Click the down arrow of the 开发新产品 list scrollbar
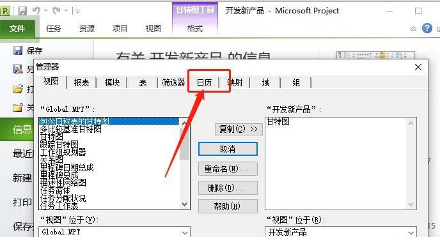Screen dimensions: 440x237 click(x=411, y=204)
